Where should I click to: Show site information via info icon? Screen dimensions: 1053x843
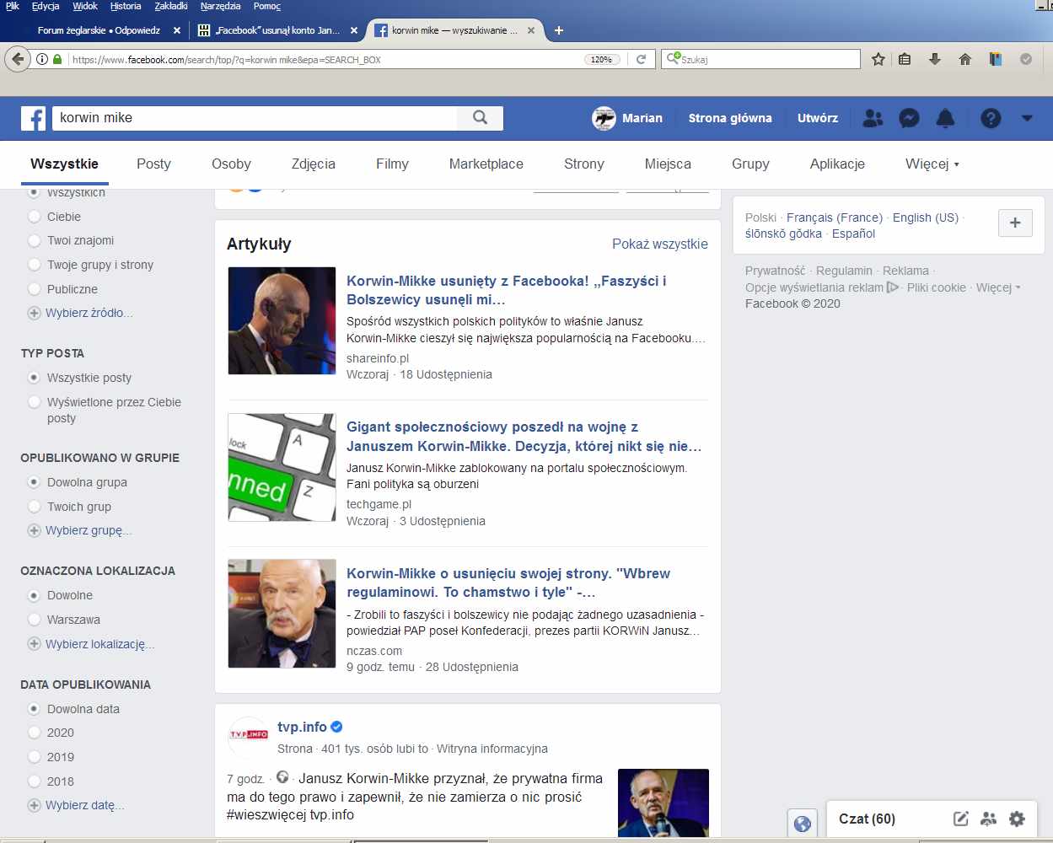(41, 59)
